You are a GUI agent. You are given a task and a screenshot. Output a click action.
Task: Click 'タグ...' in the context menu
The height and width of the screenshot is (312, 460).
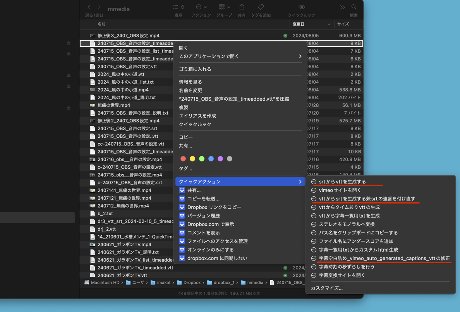point(185,168)
